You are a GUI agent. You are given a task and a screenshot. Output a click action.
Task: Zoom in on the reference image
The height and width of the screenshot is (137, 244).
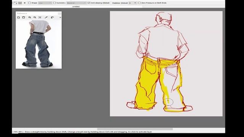30,18
